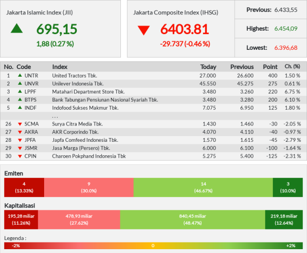Click the -2.31 % change for CPIN
Image resolution: width=307 pixels, height=253 pixels.
click(x=292, y=156)
